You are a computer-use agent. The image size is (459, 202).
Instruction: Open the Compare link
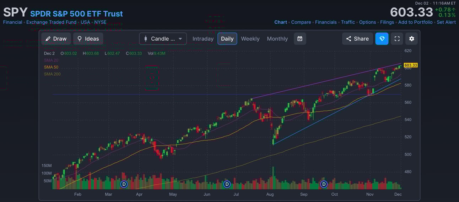pos(301,22)
